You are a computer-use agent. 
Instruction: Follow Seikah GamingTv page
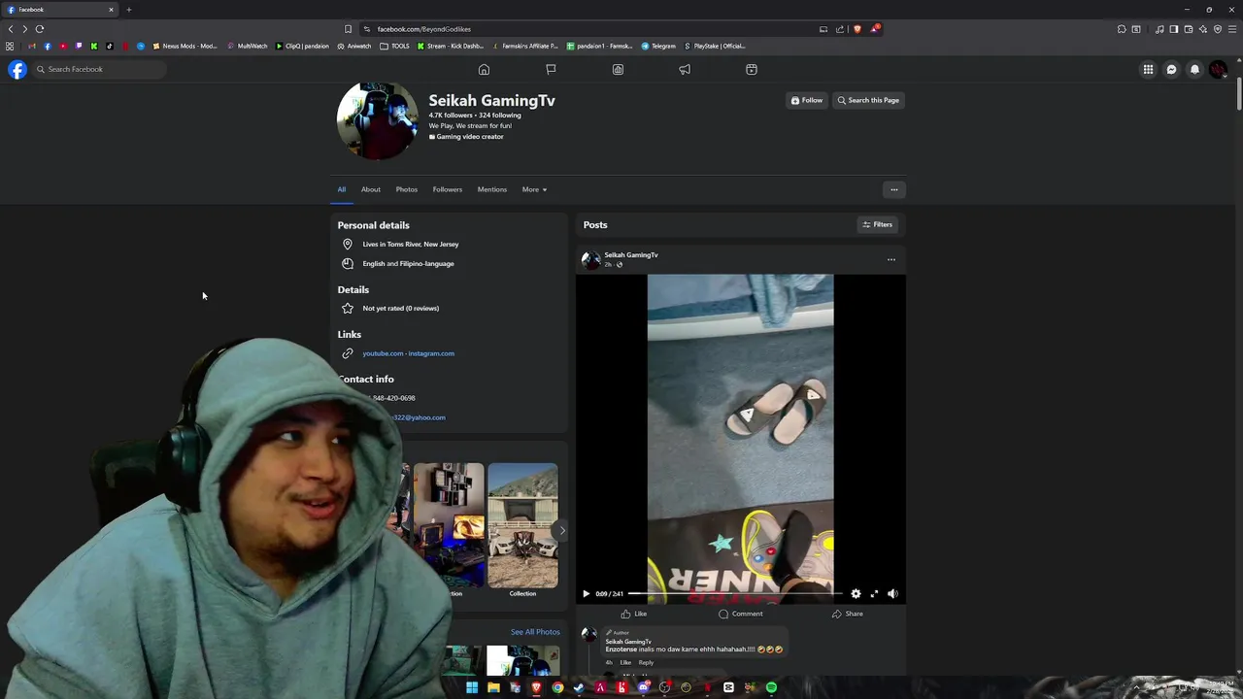(x=807, y=100)
